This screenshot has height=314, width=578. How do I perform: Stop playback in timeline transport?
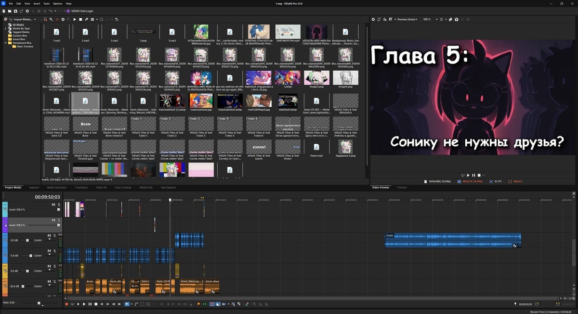pyautogui.click(x=96, y=304)
